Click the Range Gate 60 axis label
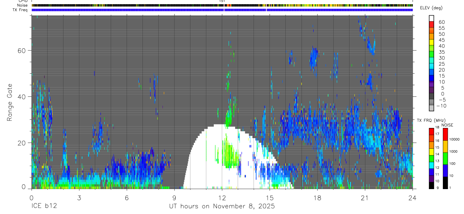This screenshot has width=464, height=214. point(24,50)
